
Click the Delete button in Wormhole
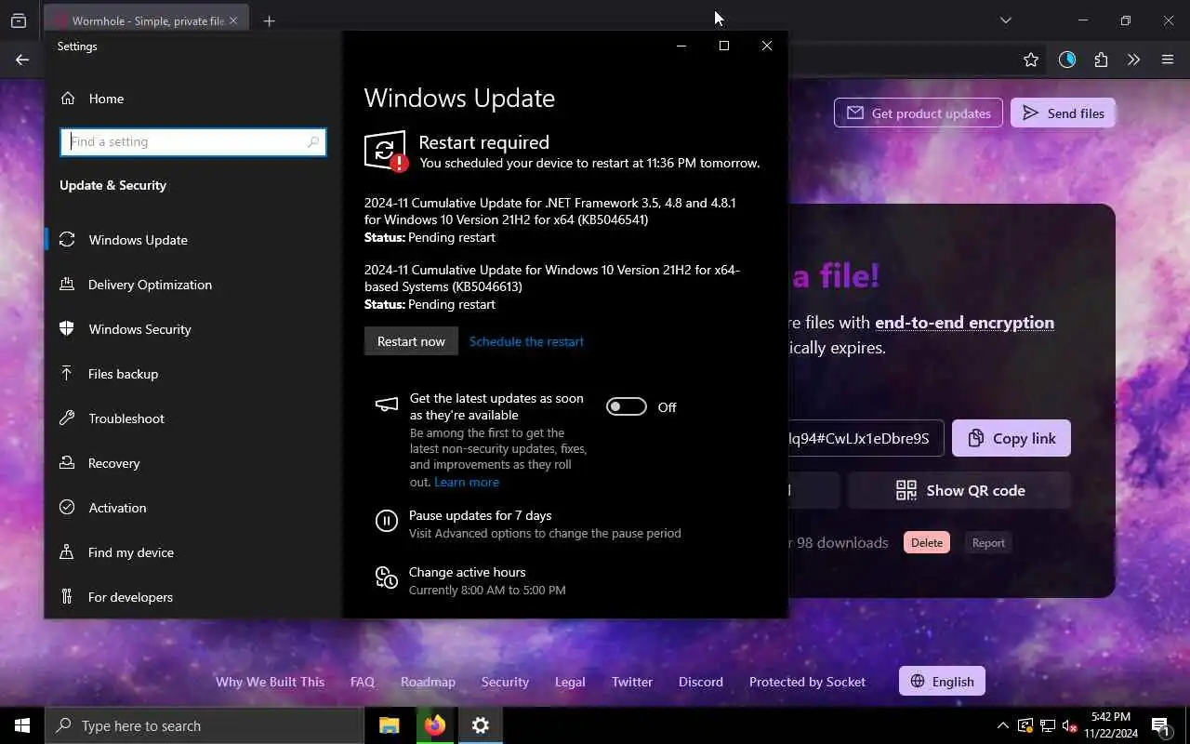coord(927,543)
